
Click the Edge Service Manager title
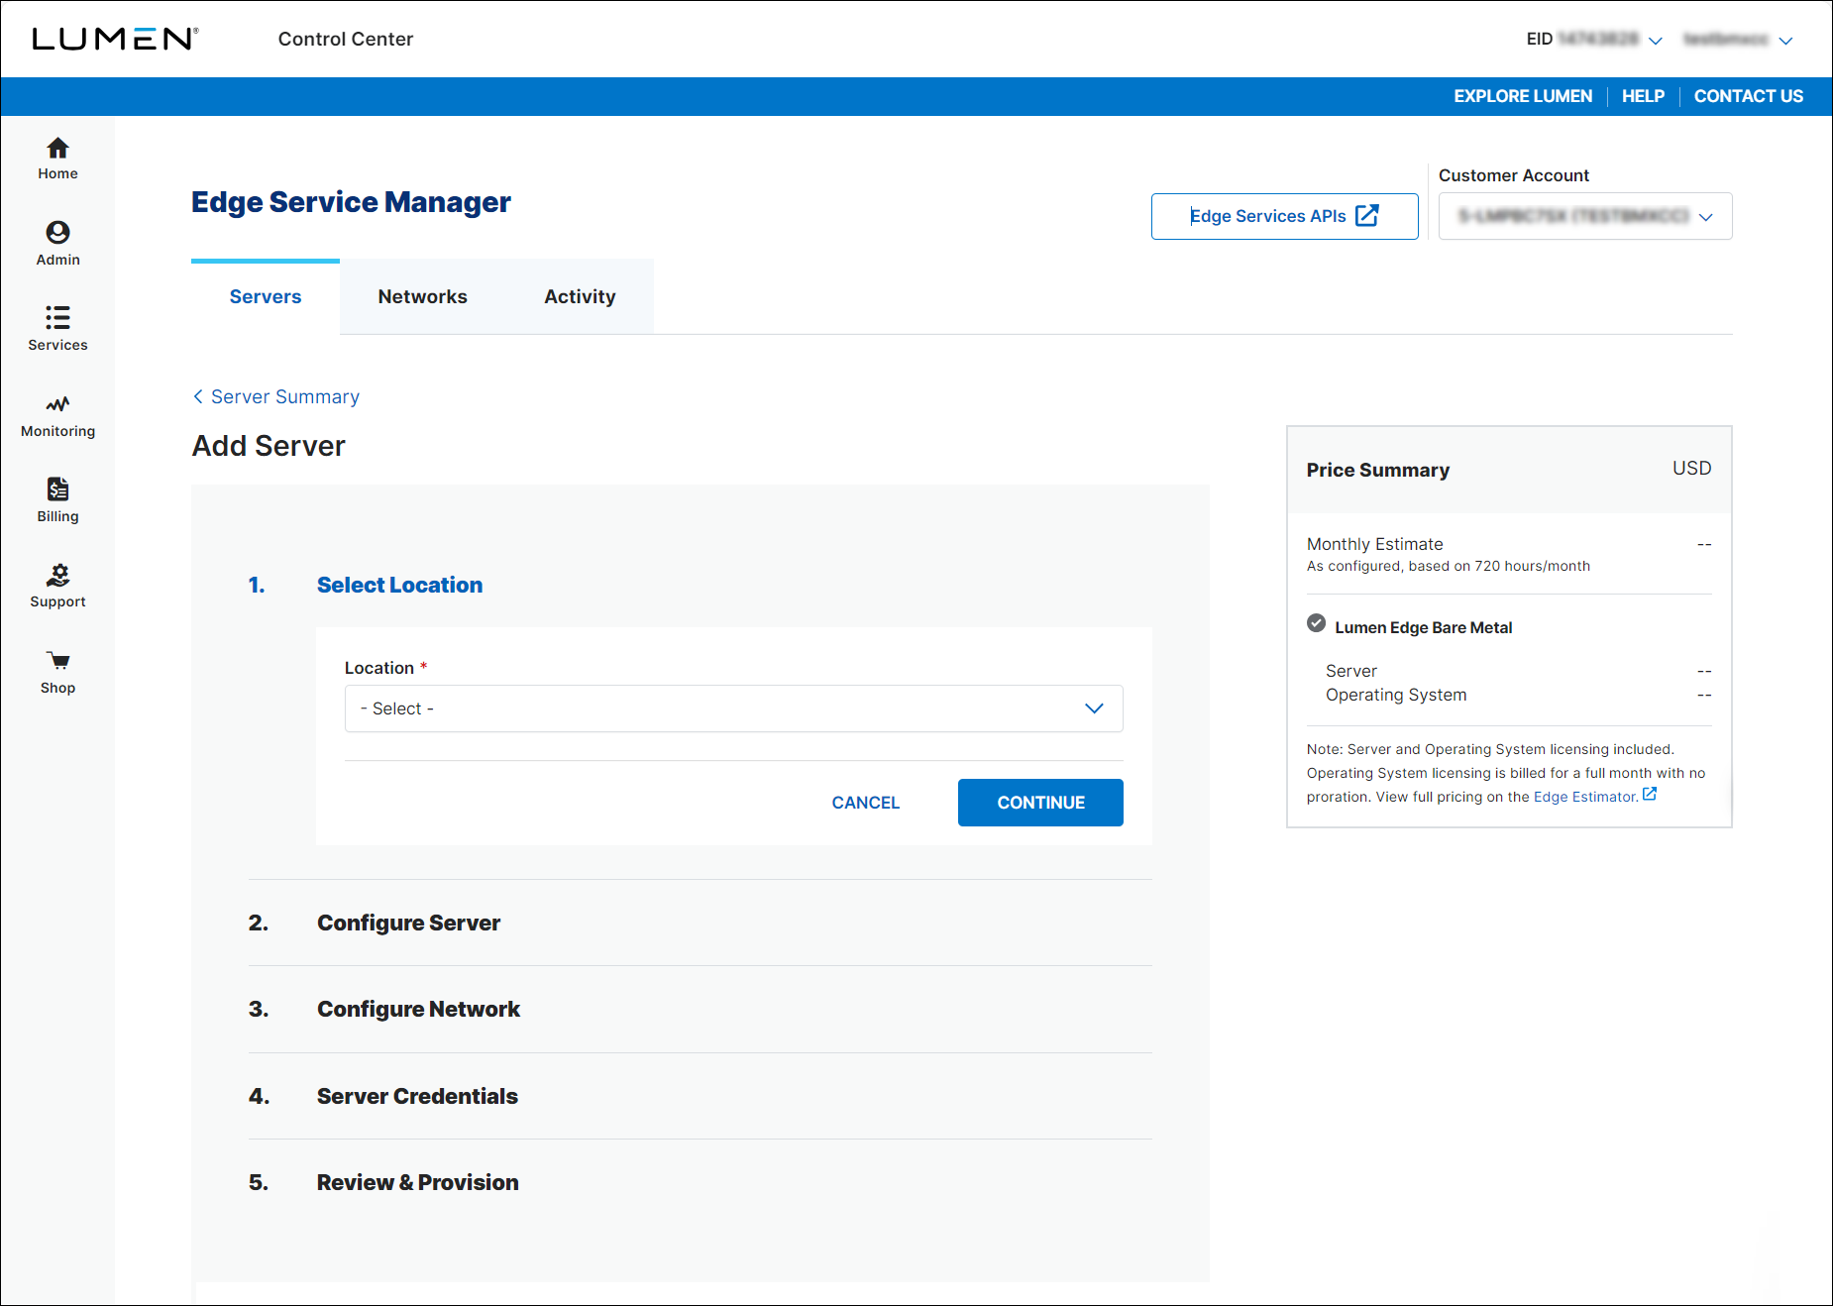click(351, 202)
